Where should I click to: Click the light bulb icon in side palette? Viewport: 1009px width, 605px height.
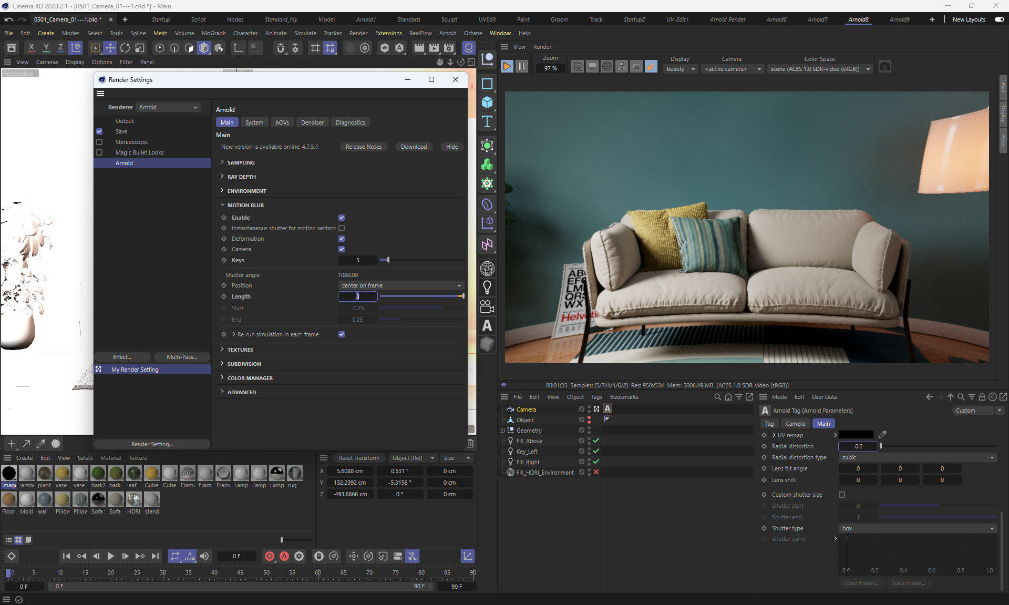pyautogui.click(x=487, y=287)
